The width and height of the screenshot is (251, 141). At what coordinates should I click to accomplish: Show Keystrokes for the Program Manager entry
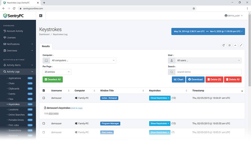[x=160, y=123]
